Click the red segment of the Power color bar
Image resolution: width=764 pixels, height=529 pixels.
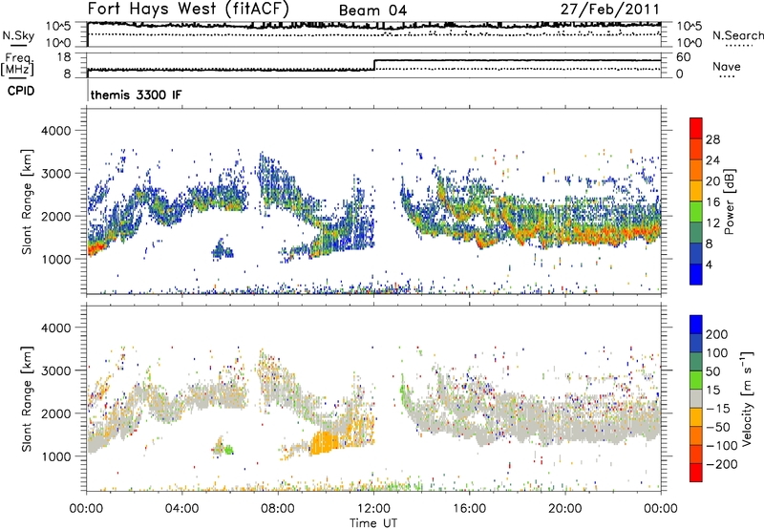coord(696,128)
